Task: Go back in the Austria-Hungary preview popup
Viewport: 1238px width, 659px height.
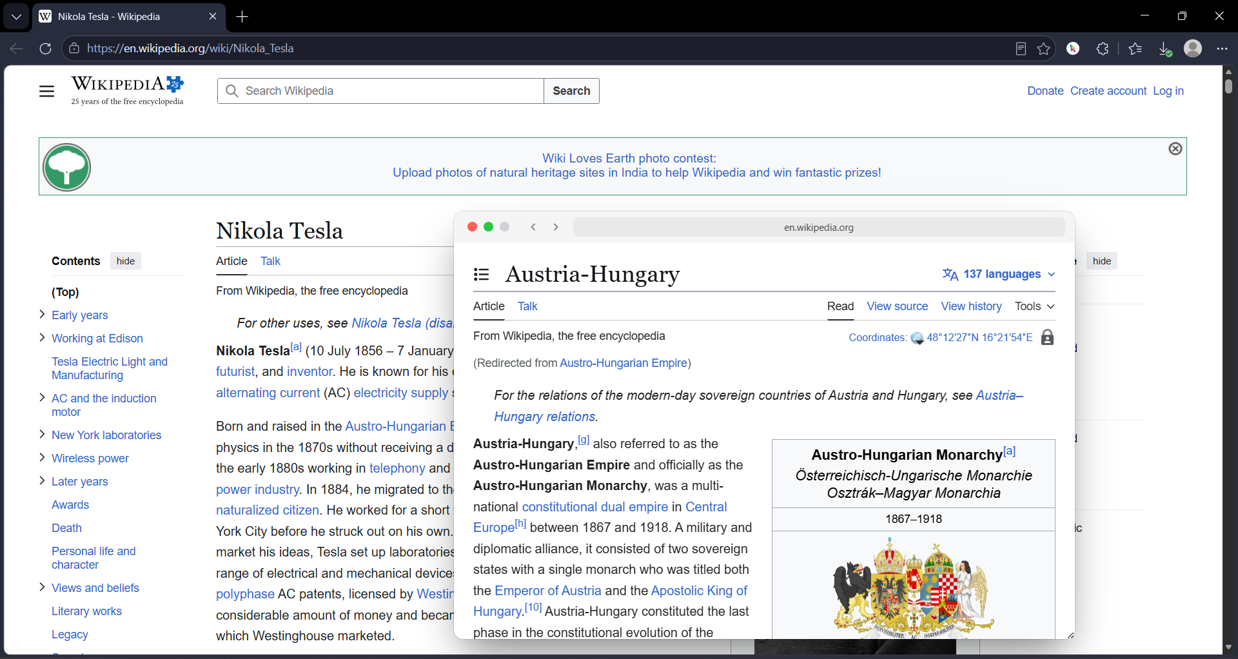Action: click(533, 227)
